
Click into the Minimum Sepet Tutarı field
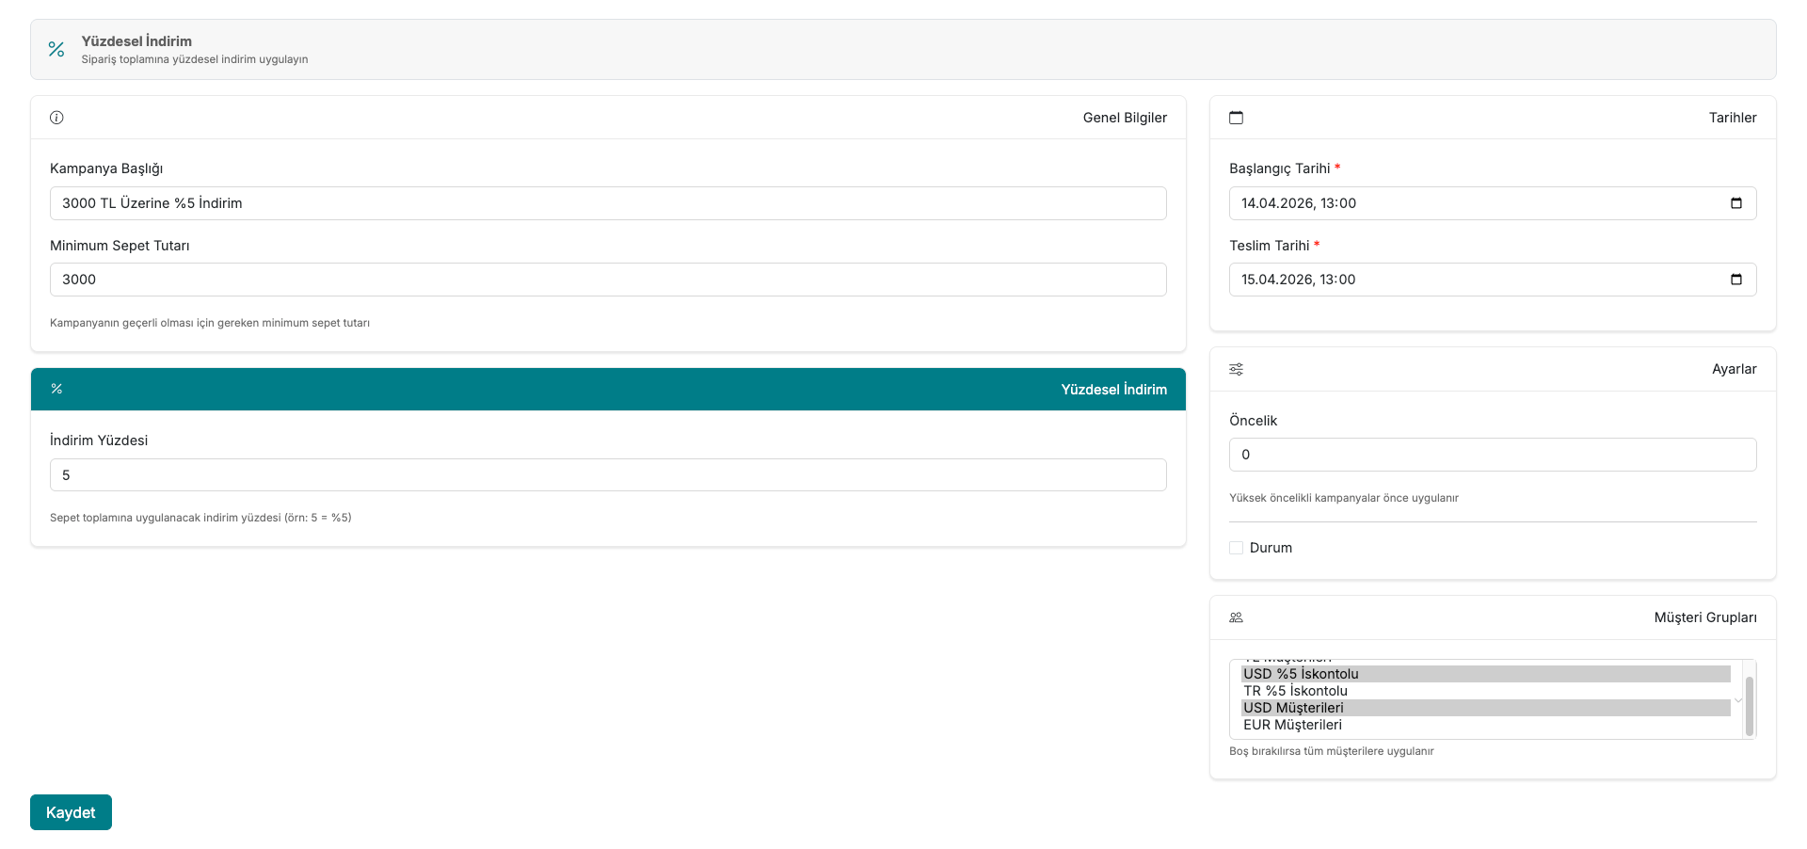coord(608,280)
